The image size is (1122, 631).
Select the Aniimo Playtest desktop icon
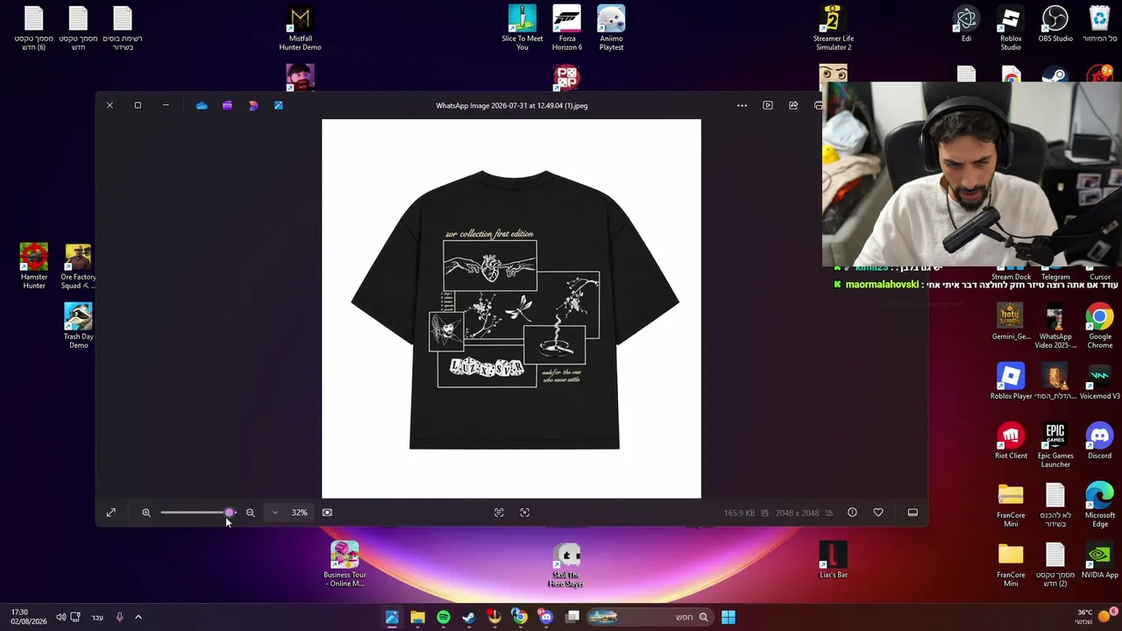611,29
